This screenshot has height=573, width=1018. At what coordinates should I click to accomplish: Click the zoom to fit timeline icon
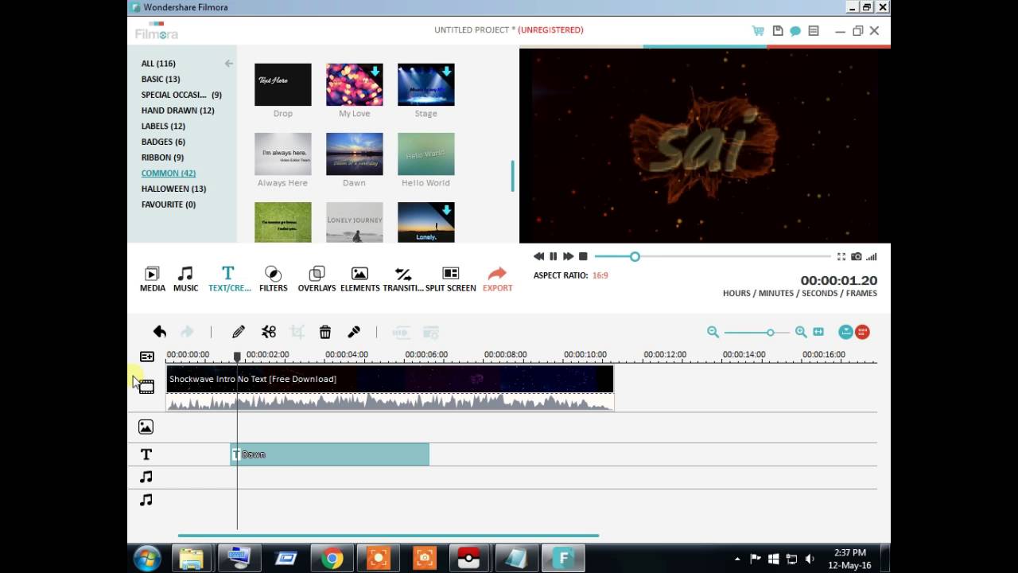pos(818,332)
